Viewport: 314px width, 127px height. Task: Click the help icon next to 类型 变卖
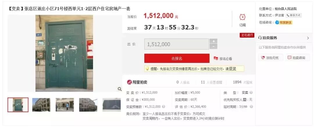click(251, 93)
